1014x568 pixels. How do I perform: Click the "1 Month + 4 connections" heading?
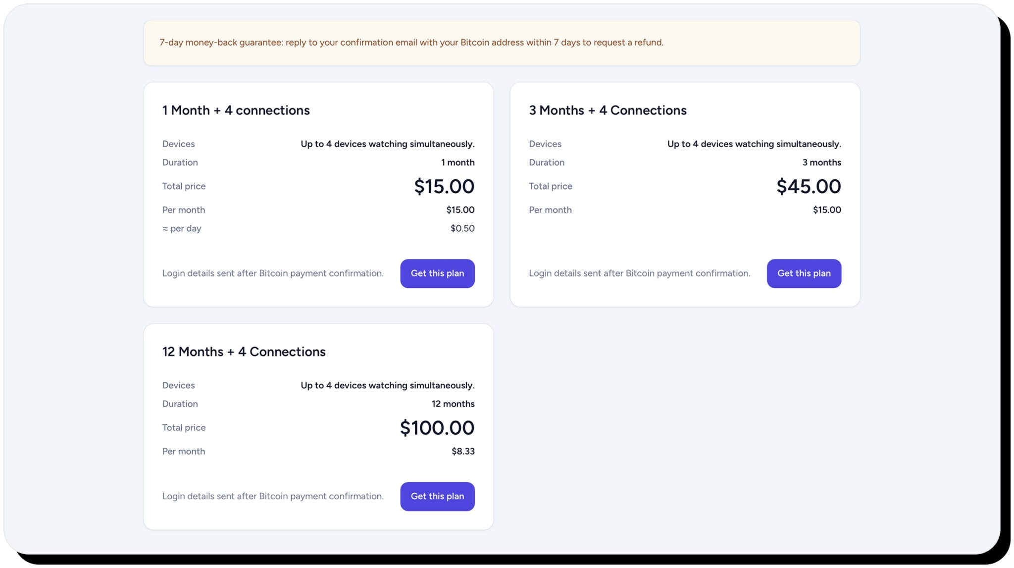click(x=236, y=110)
